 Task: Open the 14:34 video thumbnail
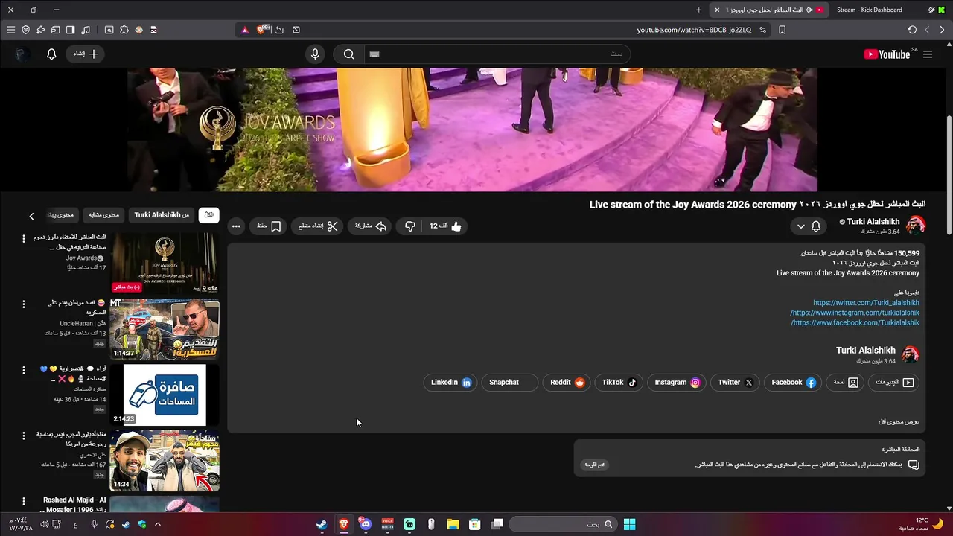pyautogui.click(x=165, y=460)
